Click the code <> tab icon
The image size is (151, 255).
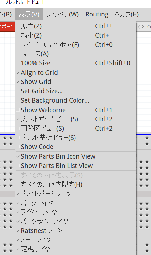pyautogui.click(x=141, y=27)
